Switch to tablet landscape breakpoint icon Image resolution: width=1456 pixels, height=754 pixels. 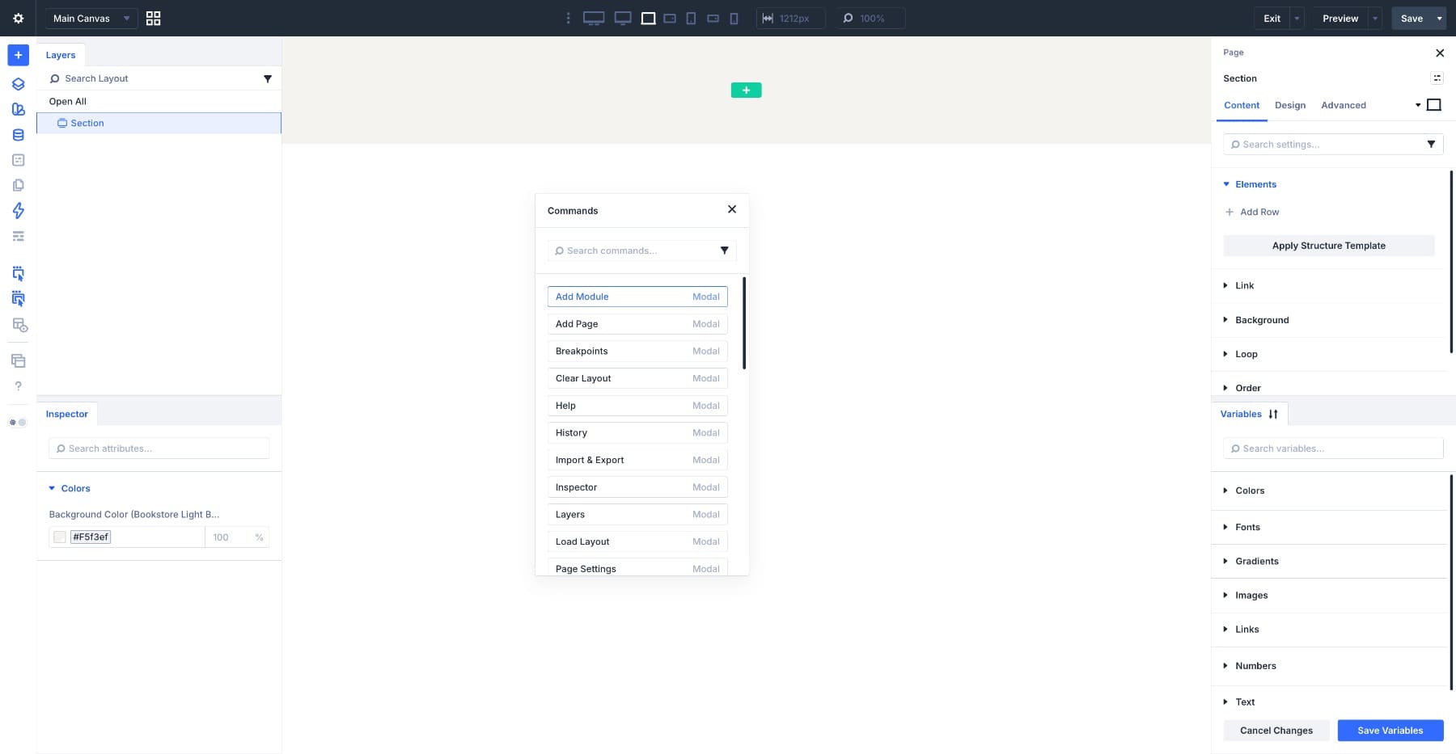(x=670, y=18)
